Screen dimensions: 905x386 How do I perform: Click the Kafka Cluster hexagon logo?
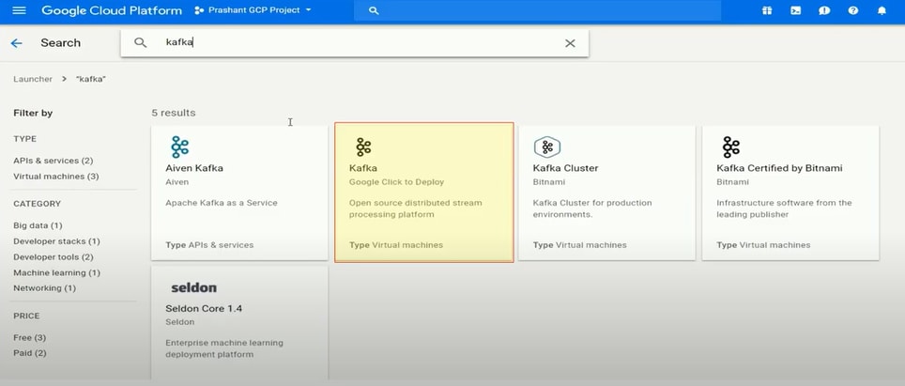[x=547, y=147]
